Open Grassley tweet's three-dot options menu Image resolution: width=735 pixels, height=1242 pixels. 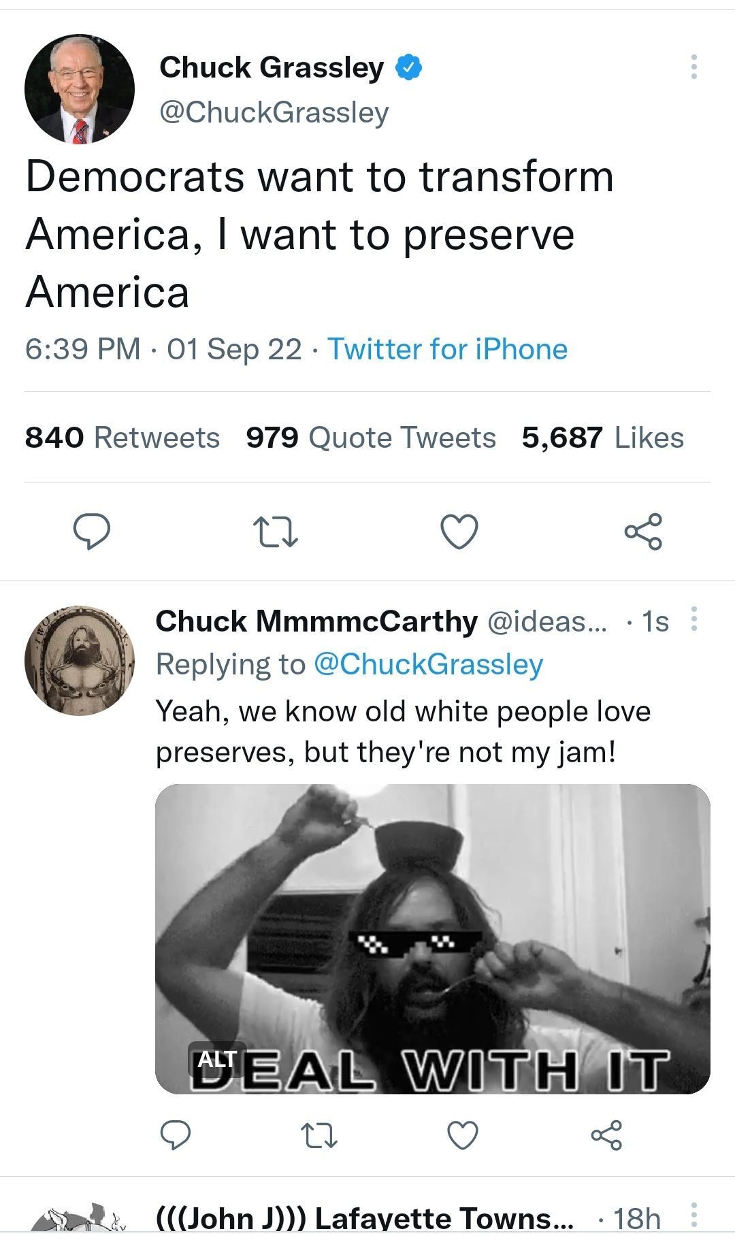[694, 68]
